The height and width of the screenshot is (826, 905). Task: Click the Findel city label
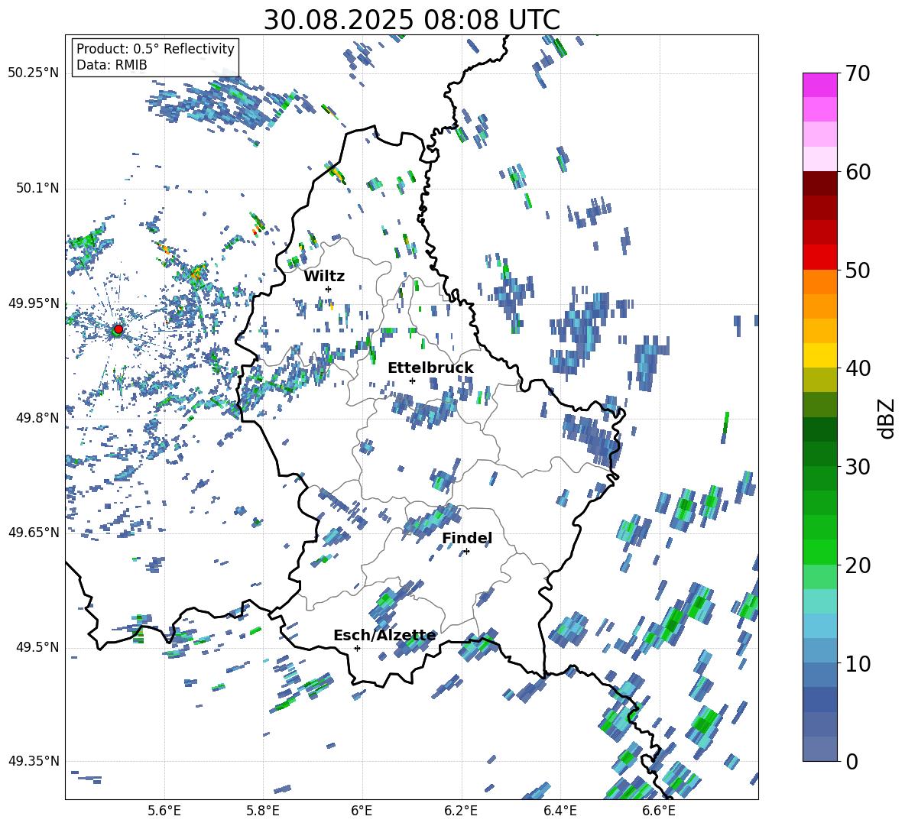click(x=467, y=538)
